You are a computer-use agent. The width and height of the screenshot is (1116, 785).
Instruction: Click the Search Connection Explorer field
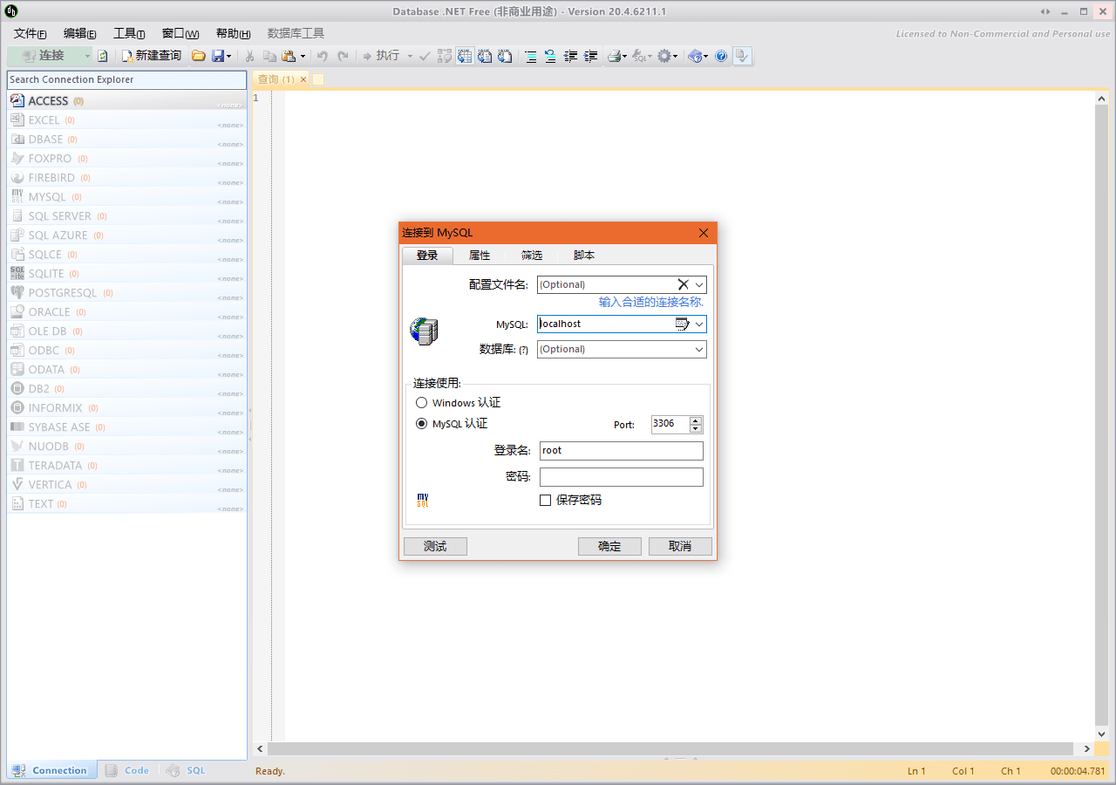click(x=127, y=79)
